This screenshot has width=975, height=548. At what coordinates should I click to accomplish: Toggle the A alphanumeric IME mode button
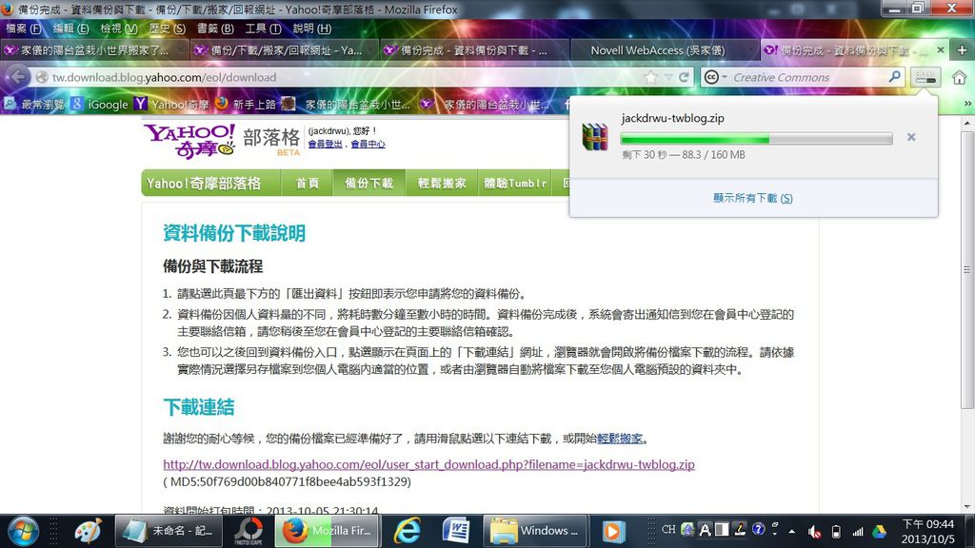(706, 529)
